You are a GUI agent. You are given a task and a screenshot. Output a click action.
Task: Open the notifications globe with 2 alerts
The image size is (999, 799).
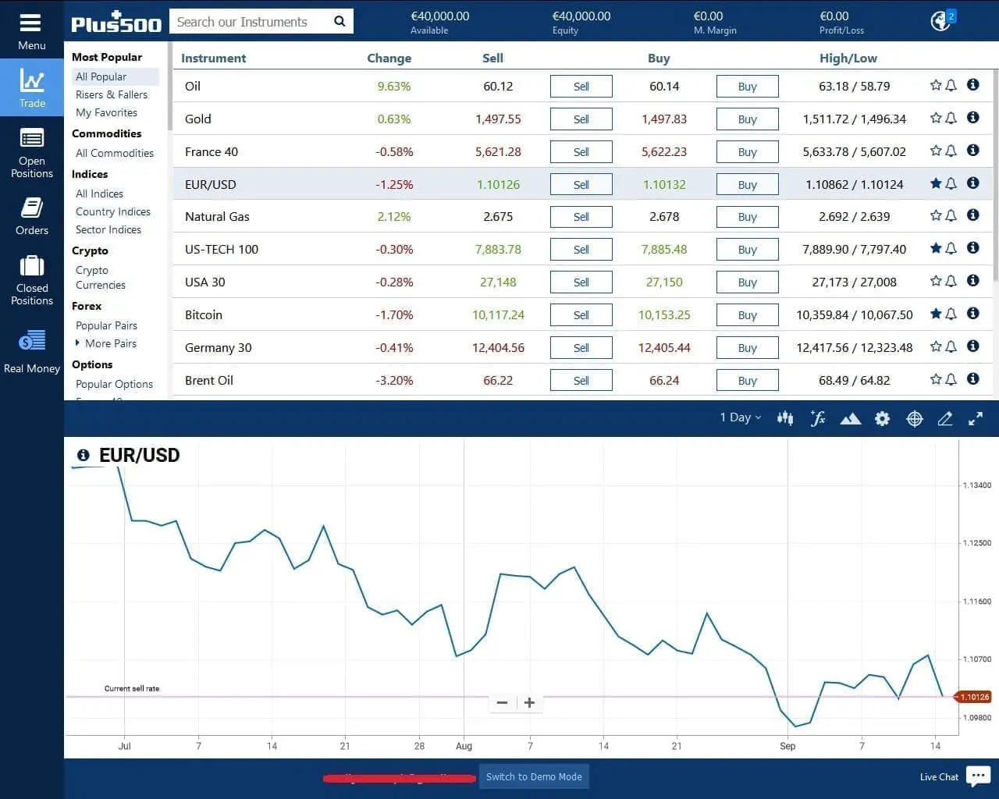point(940,21)
